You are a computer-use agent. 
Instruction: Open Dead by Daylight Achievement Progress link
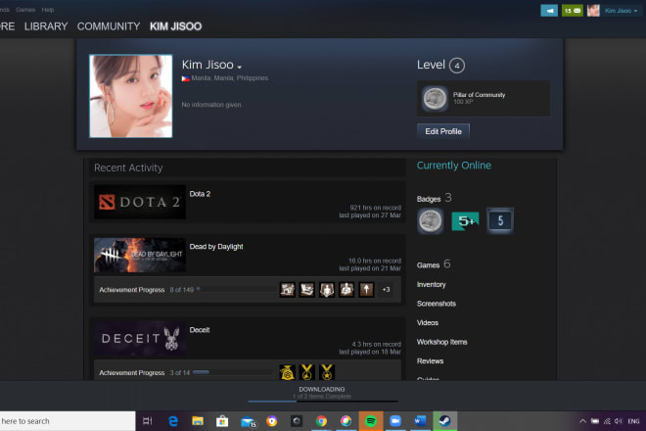[x=132, y=290]
